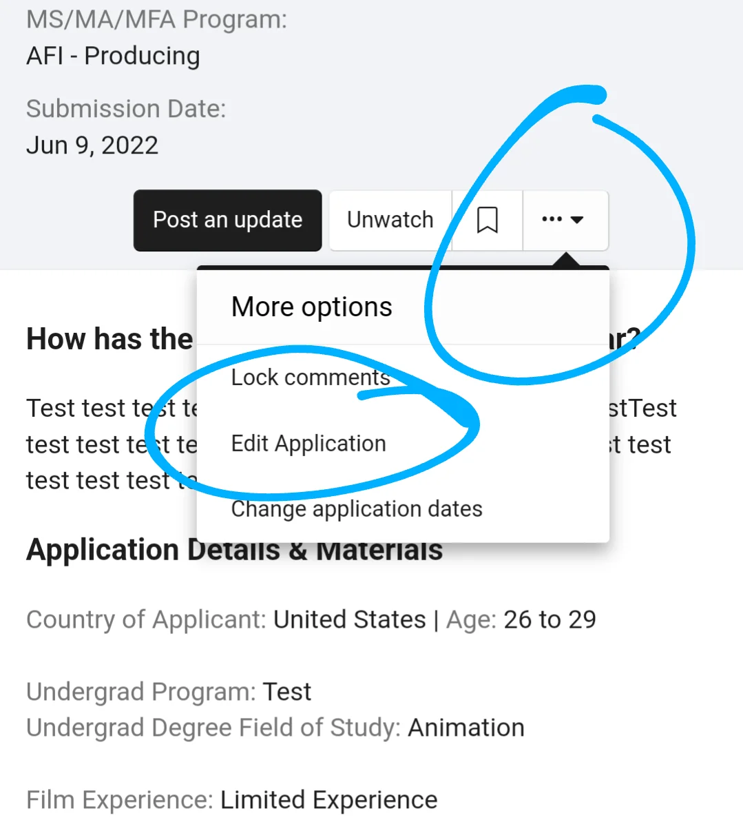The height and width of the screenshot is (822, 743).
Task: Click the Application Details & Materials heading
Action: (235, 550)
